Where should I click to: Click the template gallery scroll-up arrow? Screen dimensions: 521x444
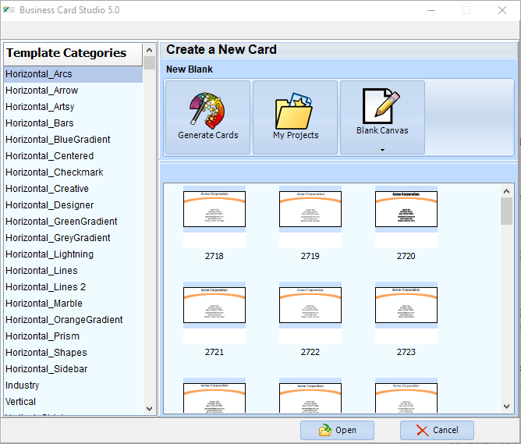click(507, 191)
